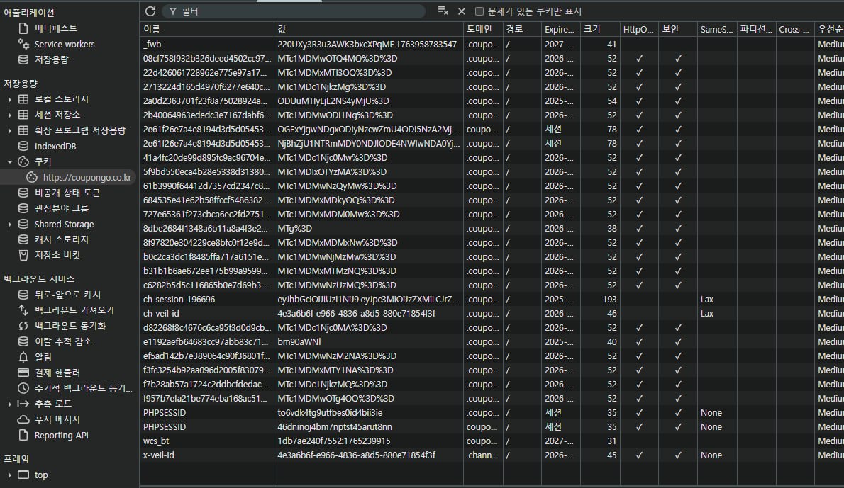Viewport: 844px width, 488px height.
Task: Click the 매니페스트 document icon
Action: [x=23, y=28]
